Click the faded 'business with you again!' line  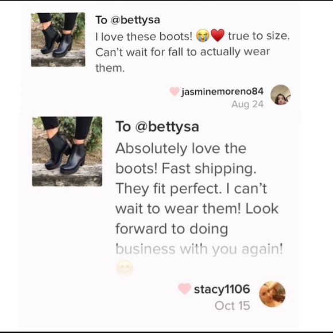[199, 249]
